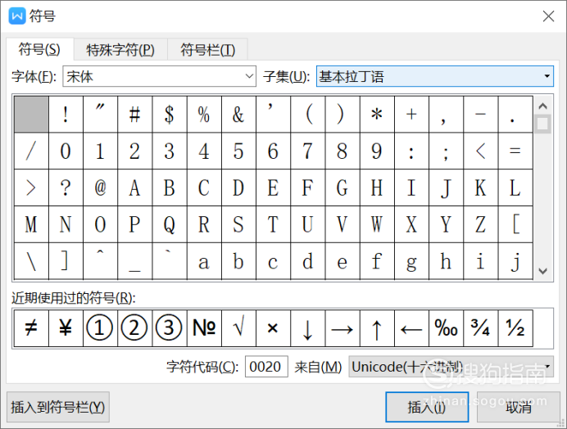Pick the yen symbol from recent symbols

pos(66,328)
